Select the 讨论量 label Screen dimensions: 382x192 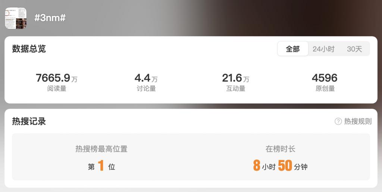[146, 89]
